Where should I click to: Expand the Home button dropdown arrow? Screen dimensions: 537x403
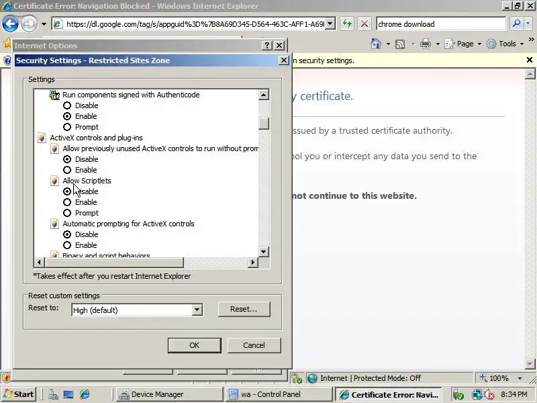(388, 44)
